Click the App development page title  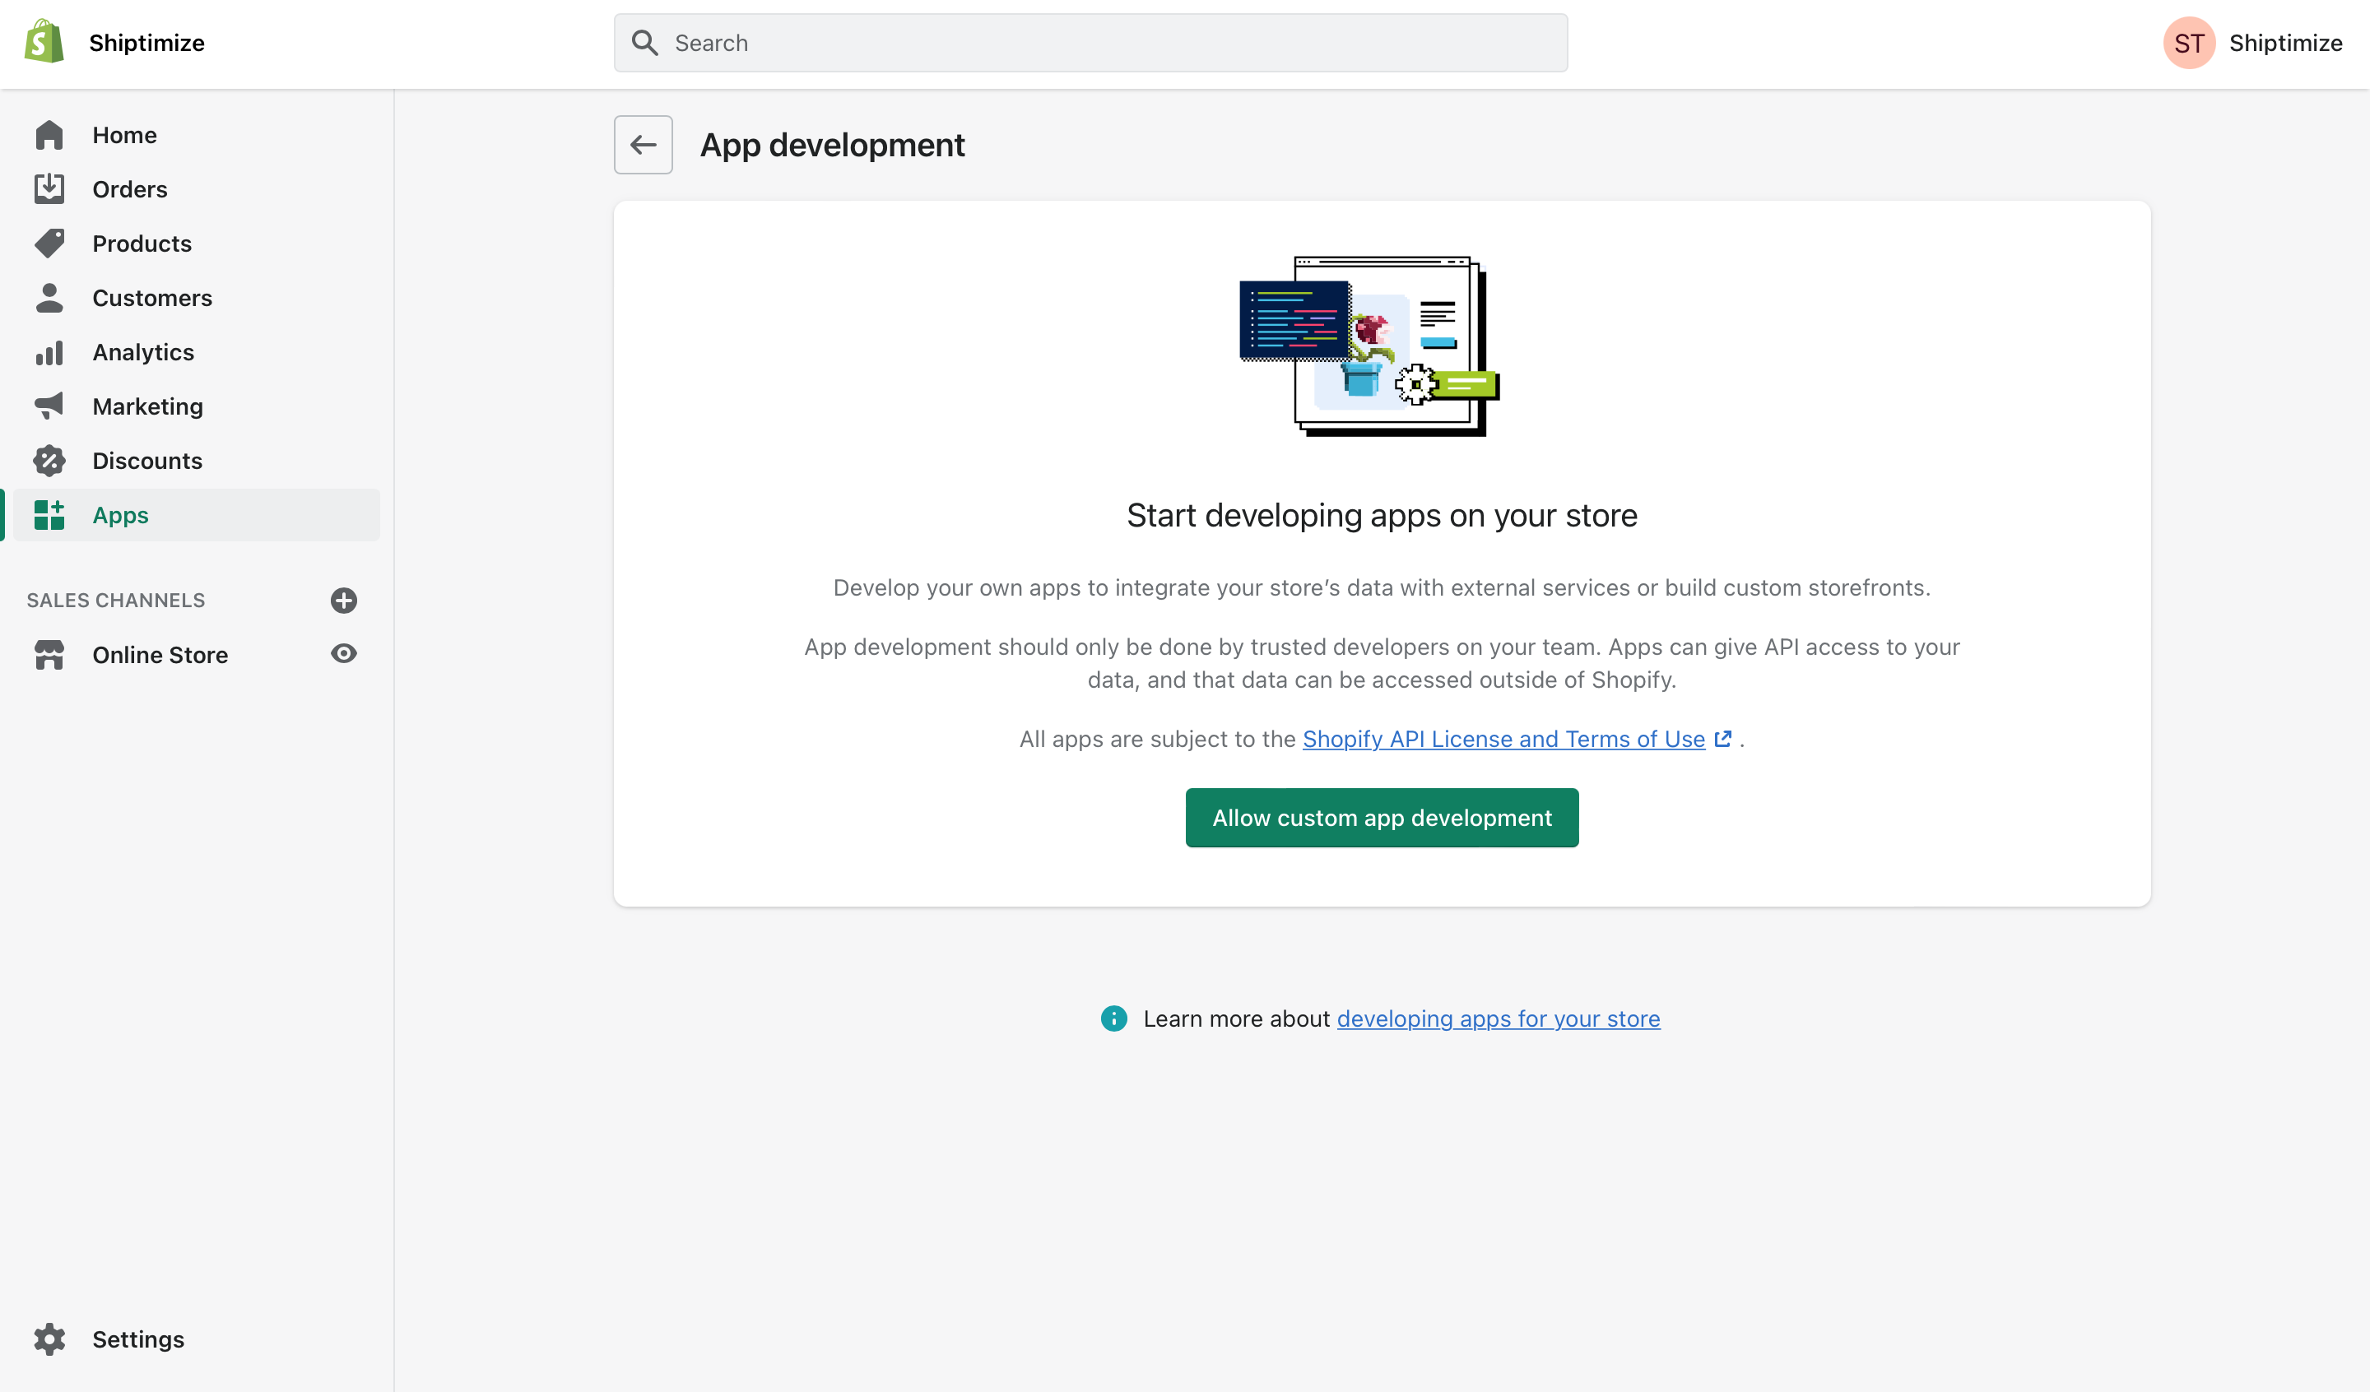[832, 145]
